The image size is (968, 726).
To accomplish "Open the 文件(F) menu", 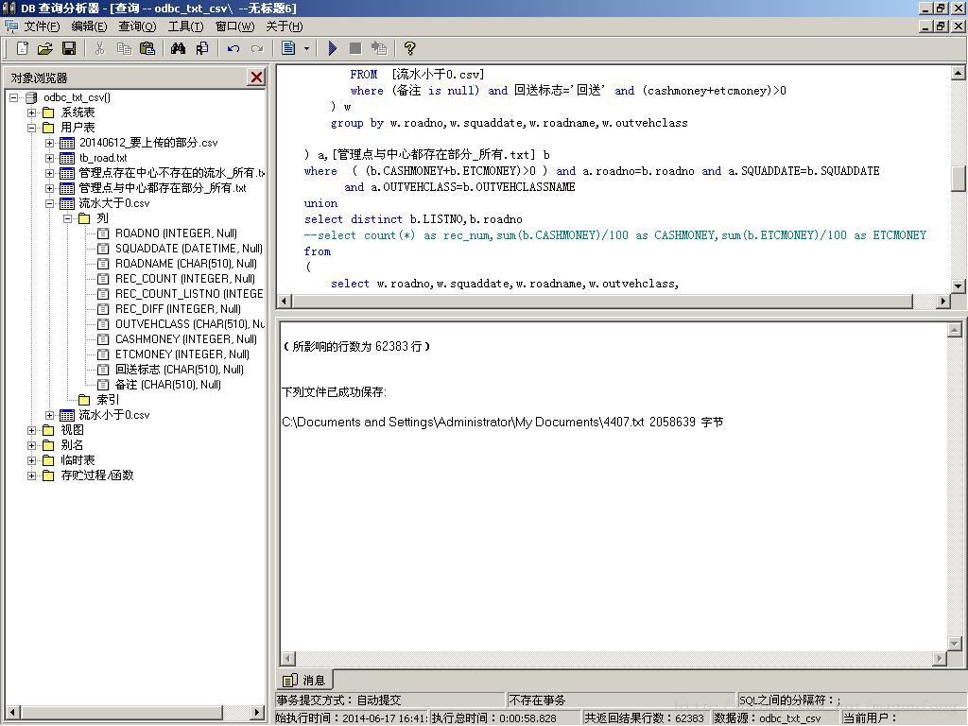I will pyautogui.click(x=42, y=26).
